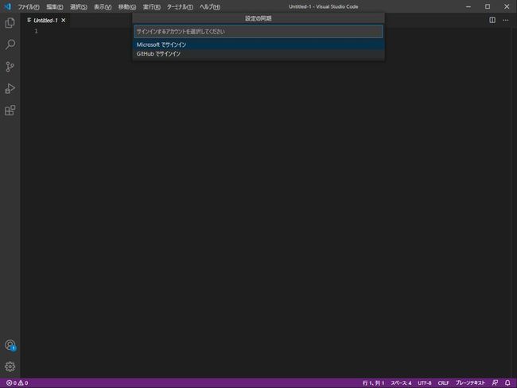The height and width of the screenshot is (388, 517).
Task: Split the editor to the right
Action: (492, 20)
